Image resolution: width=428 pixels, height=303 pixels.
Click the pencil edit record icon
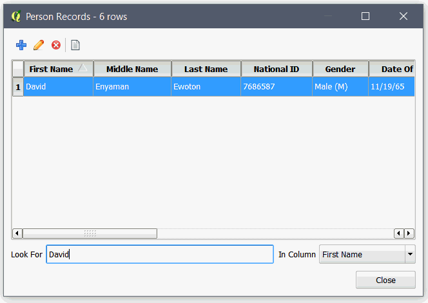pyautogui.click(x=39, y=45)
